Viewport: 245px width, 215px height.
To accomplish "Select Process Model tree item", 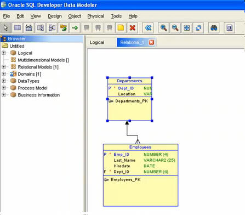I will [x=32, y=88].
